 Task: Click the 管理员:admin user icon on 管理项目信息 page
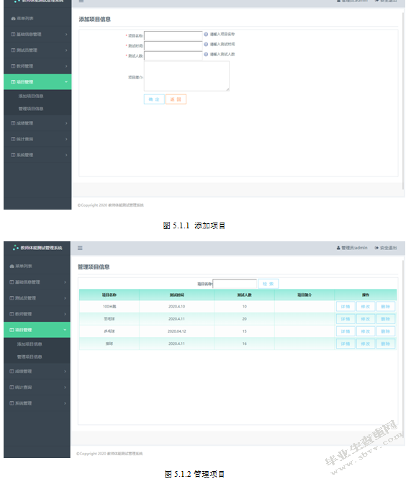coord(338,248)
